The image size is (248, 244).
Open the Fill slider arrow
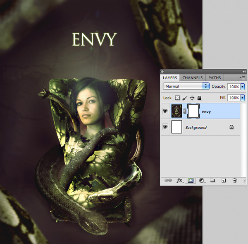(243, 98)
